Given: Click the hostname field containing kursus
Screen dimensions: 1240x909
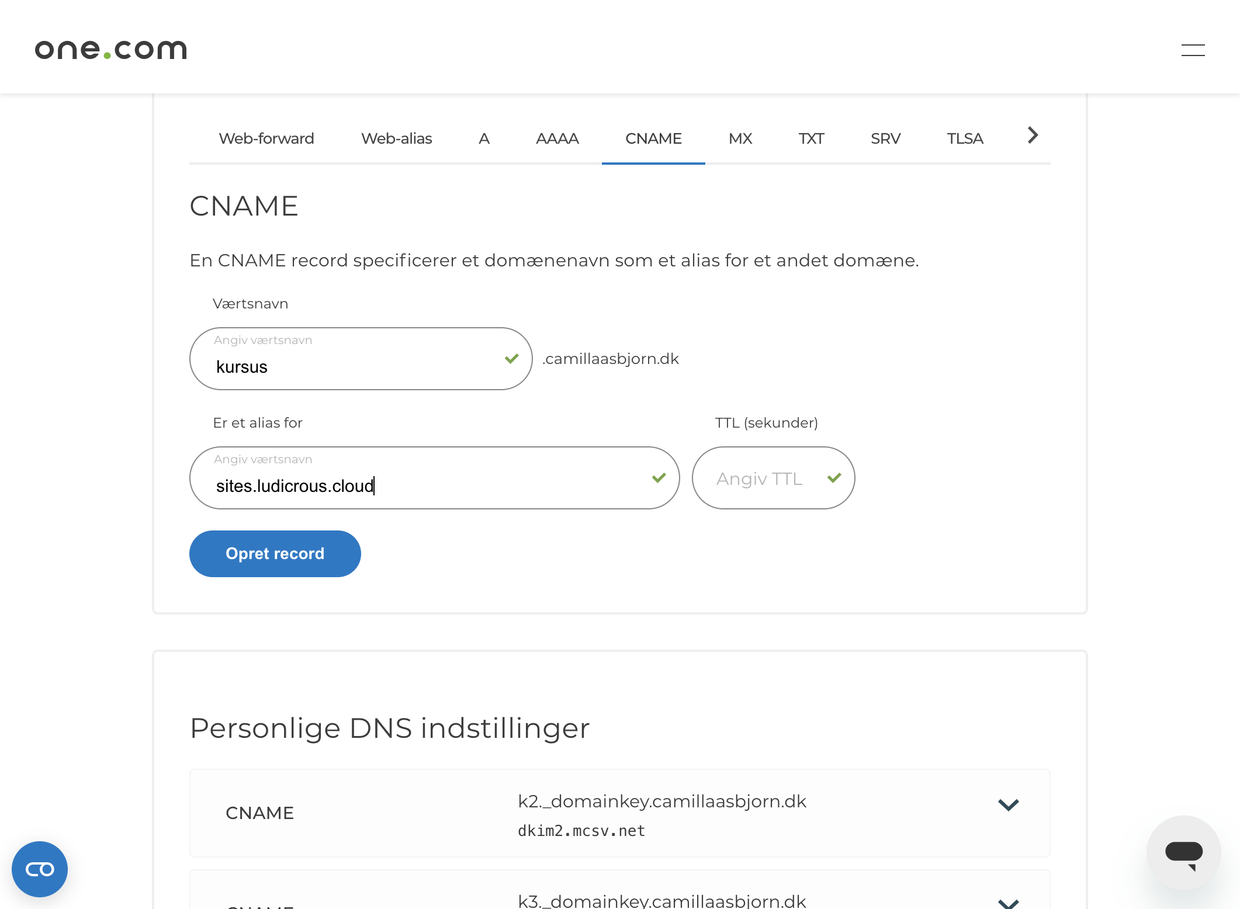Looking at the screenshot, I should click(361, 359).
